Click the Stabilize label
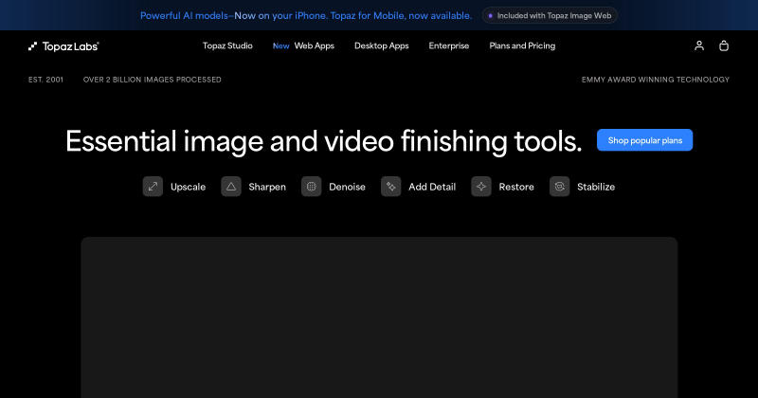 click(x=596, y=187)
